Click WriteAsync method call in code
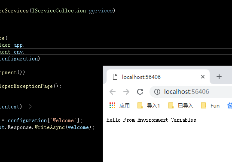Viewport: 232px width, 162px height. point(50,127)
